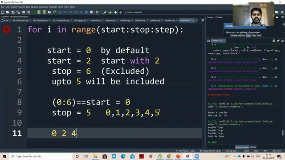Toggle the Help pane lock icon
This screenshot has height=160, width=285.
(x=277, y=17)
